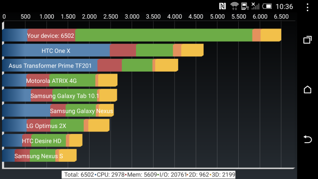Select the HTC One X bar
This screenshot has height=179, width=318.
tap(103, 50)
